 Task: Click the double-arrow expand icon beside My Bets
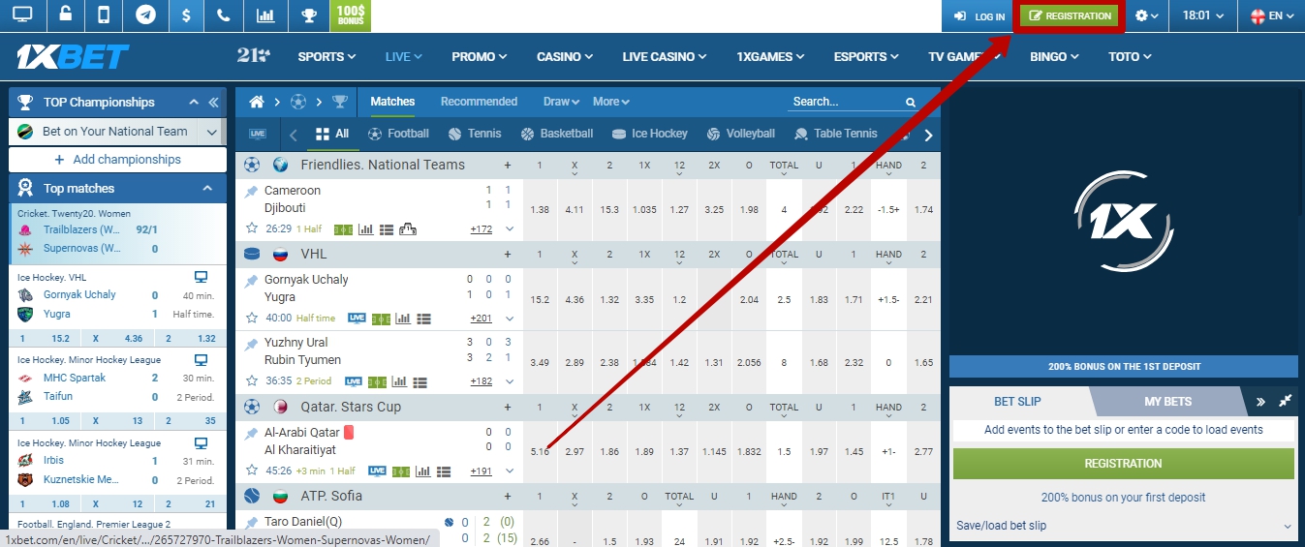[x=1261, y=401]
